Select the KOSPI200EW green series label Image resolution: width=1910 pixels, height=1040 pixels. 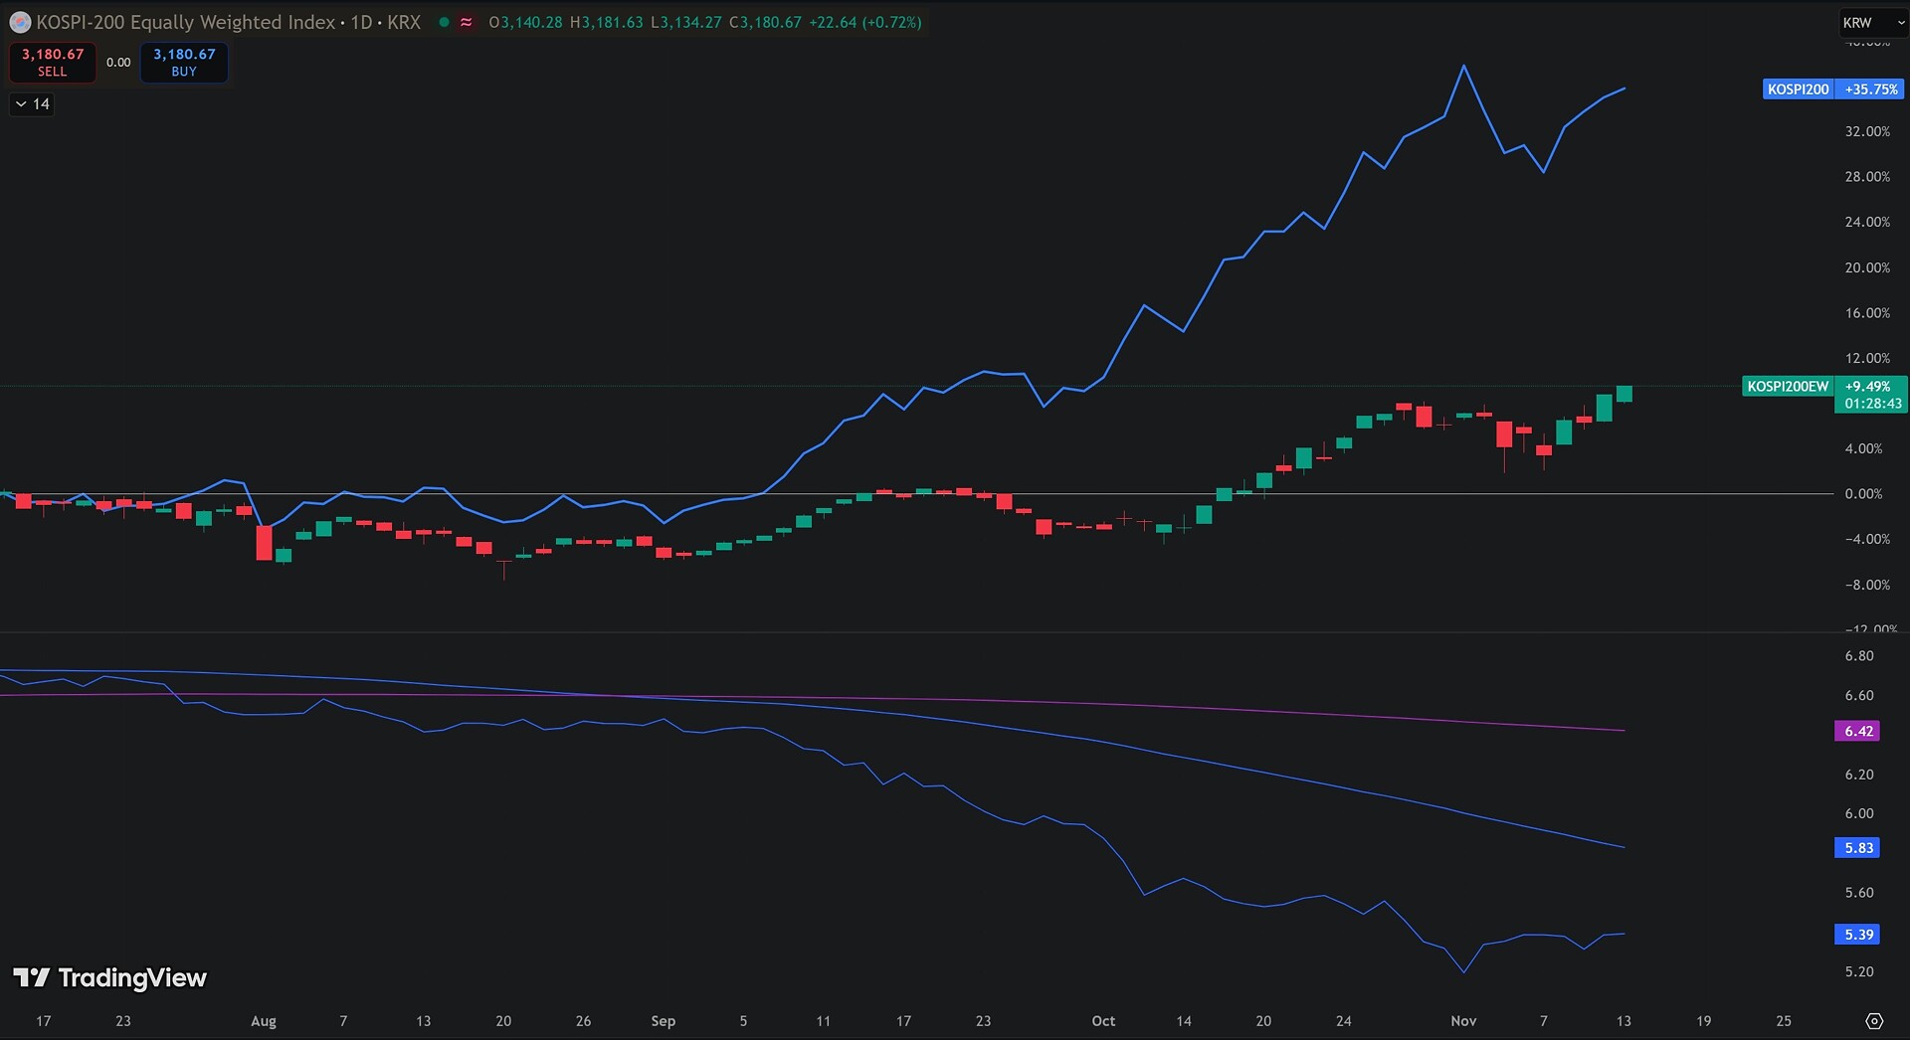1788,387
